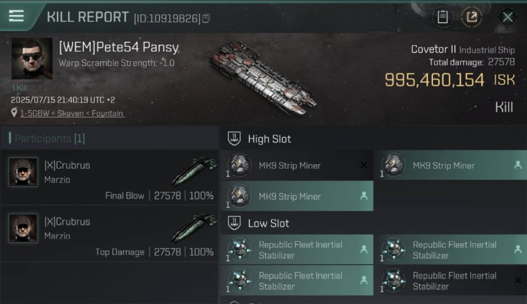Click the location pin icon
Viewport: 527px width, 304px height.
(14, 113)
